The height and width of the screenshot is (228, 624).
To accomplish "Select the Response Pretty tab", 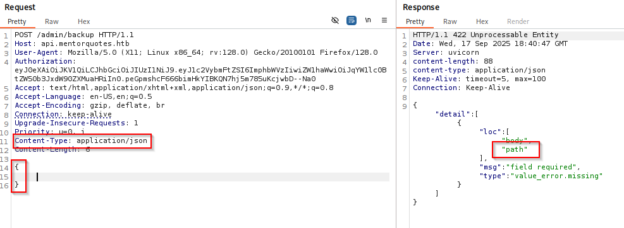I will [415, 21].
